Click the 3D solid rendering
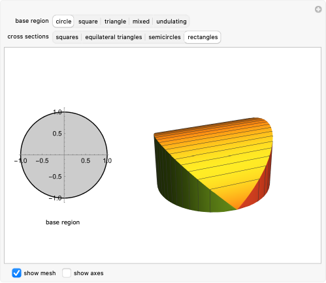Viewport: 326px width, 283px height. coord(214,165)
